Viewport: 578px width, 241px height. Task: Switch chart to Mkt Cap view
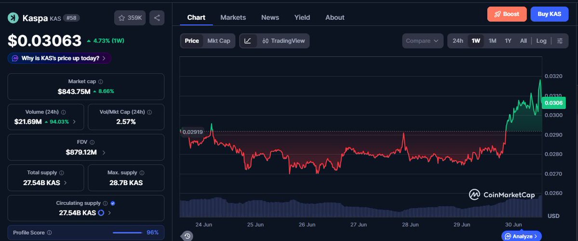(218, 41)
